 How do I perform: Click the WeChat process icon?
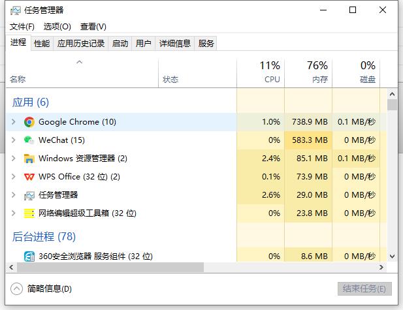pyautogui.click(x=29, y=140)
